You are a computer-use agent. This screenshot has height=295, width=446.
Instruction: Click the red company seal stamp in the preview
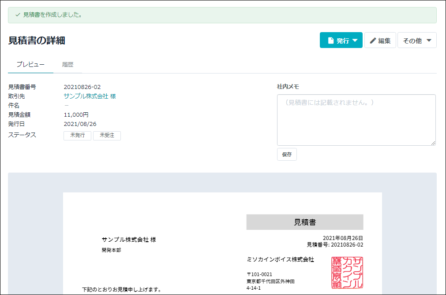coord(346,273)
